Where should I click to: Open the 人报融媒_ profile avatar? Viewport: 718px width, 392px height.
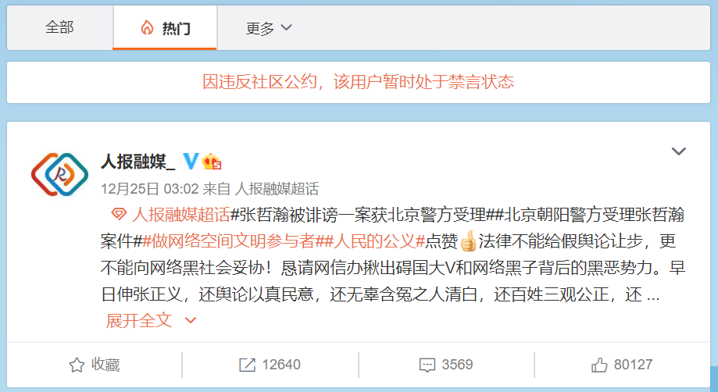click(59, 174)
